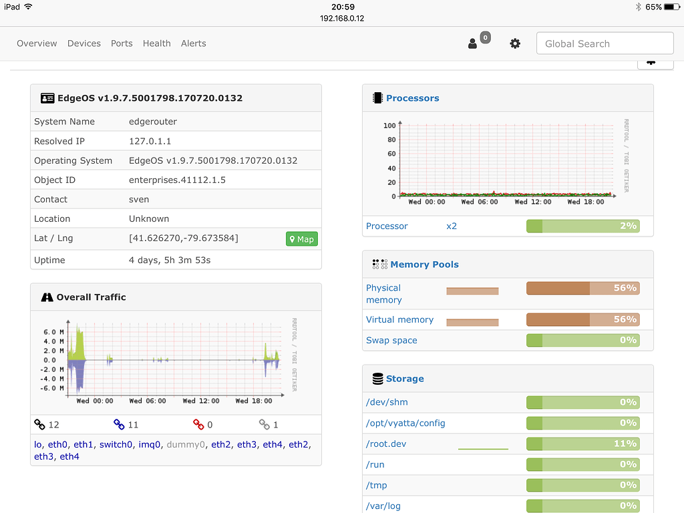Open settings via the gear icon

[515, 43]
